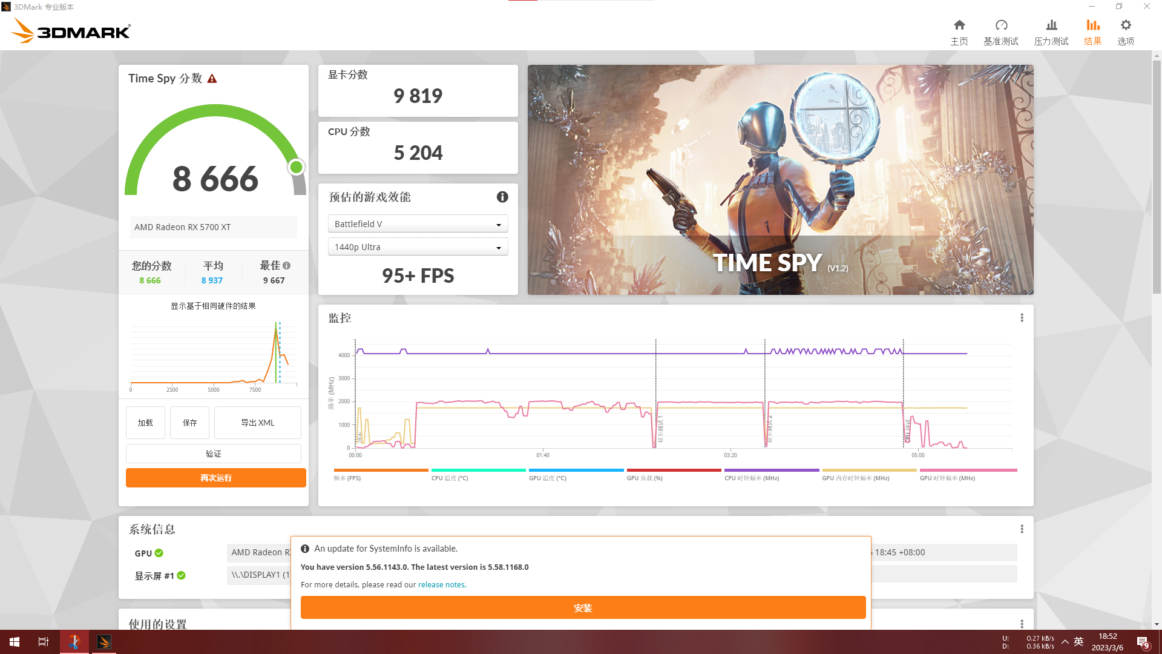Open the release notes link
Viewport: 1162px width, 654px height.
point(441,584)
